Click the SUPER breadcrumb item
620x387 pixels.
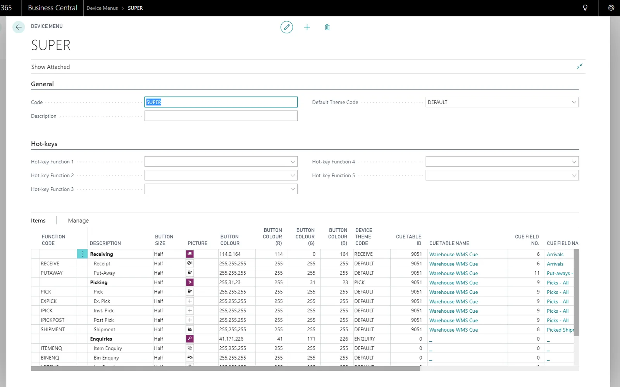pos(135,8)
